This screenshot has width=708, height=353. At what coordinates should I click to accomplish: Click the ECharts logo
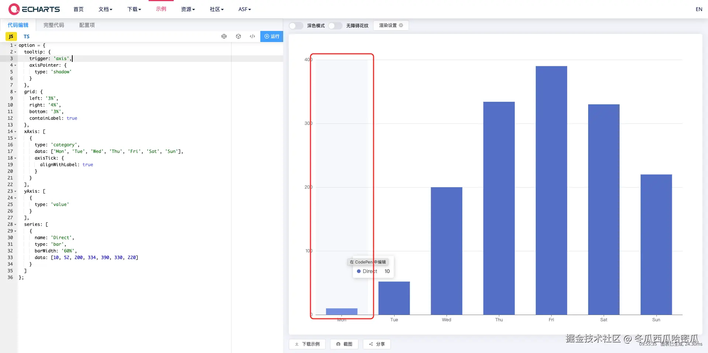(x=34, y=9)
